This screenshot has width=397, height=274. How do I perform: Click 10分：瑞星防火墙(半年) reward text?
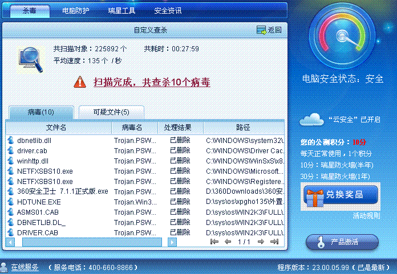[337, 165]
